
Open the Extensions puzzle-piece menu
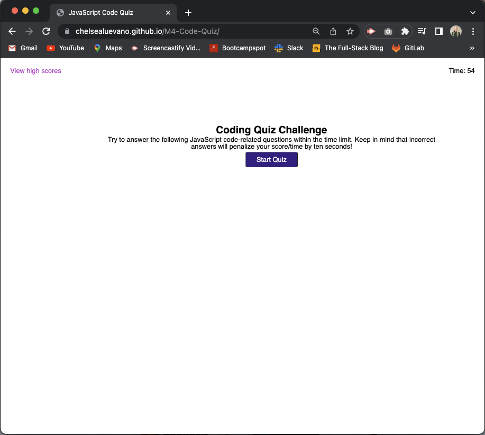(405, 31)
